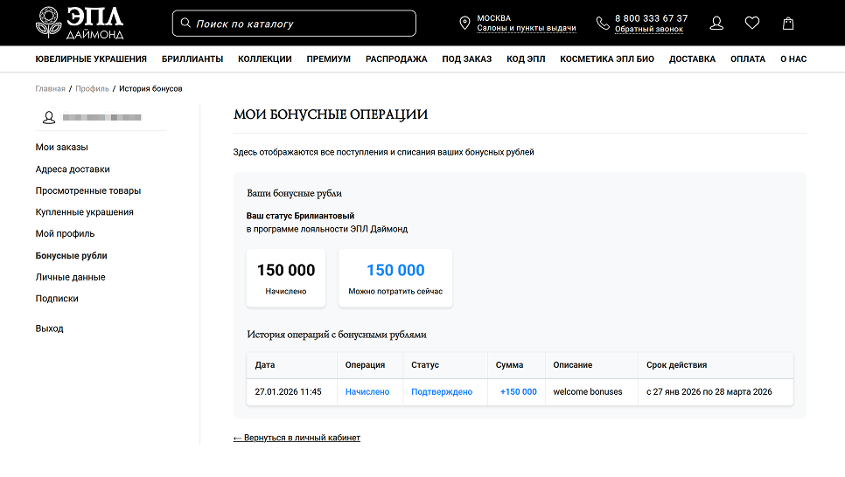Click the Можно потратить сейчас card
This screenshot has height=477, width=845.
[x=395, y=278]
